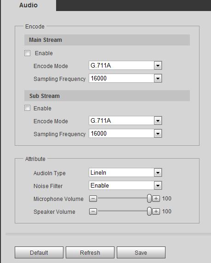The height and width of the screenshot is (263, 211).
Task: Click the Sub Stream section header
Action: tap(107, 96)
